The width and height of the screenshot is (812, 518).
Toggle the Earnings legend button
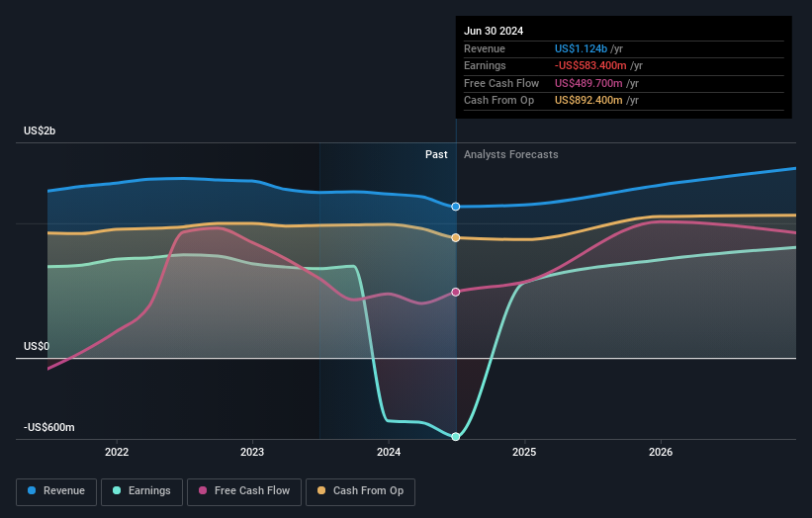141,491
